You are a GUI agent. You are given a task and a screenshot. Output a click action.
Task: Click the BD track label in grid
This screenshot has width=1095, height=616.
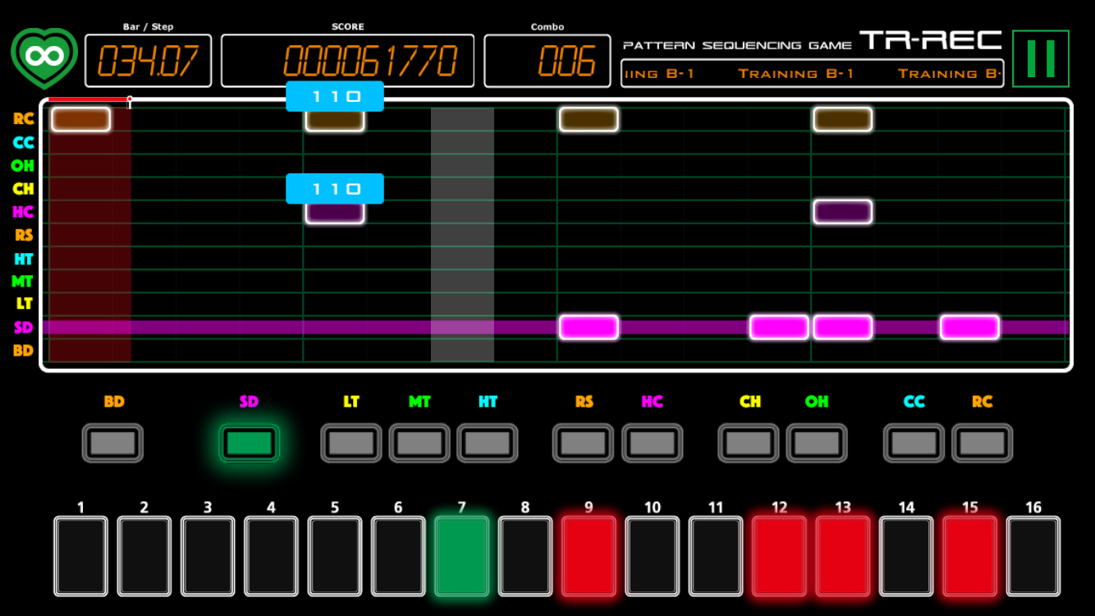coord(24,350)
